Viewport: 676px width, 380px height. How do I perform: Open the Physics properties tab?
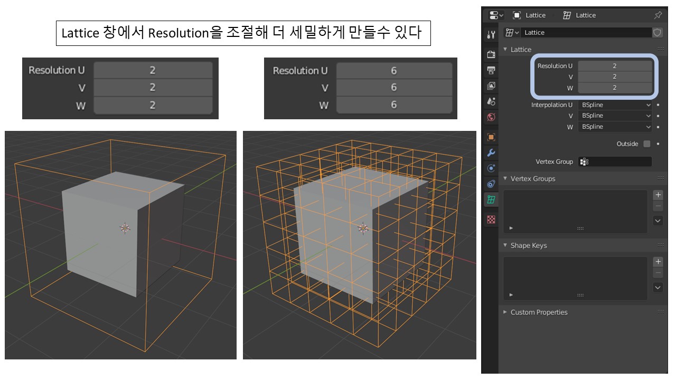[x=491, y=184]
